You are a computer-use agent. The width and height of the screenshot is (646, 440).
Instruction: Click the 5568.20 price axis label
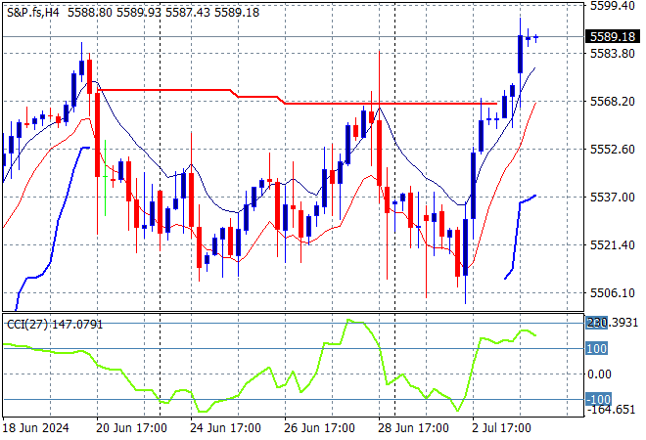[x=612, y=102]
